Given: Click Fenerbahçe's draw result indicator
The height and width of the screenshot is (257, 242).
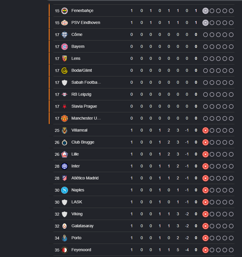Looking at the screenshot, I should pyautogui.click(x=206, y=11).
